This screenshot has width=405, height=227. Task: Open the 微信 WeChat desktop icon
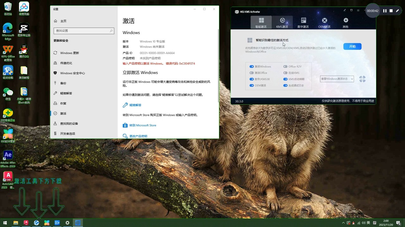8,94
